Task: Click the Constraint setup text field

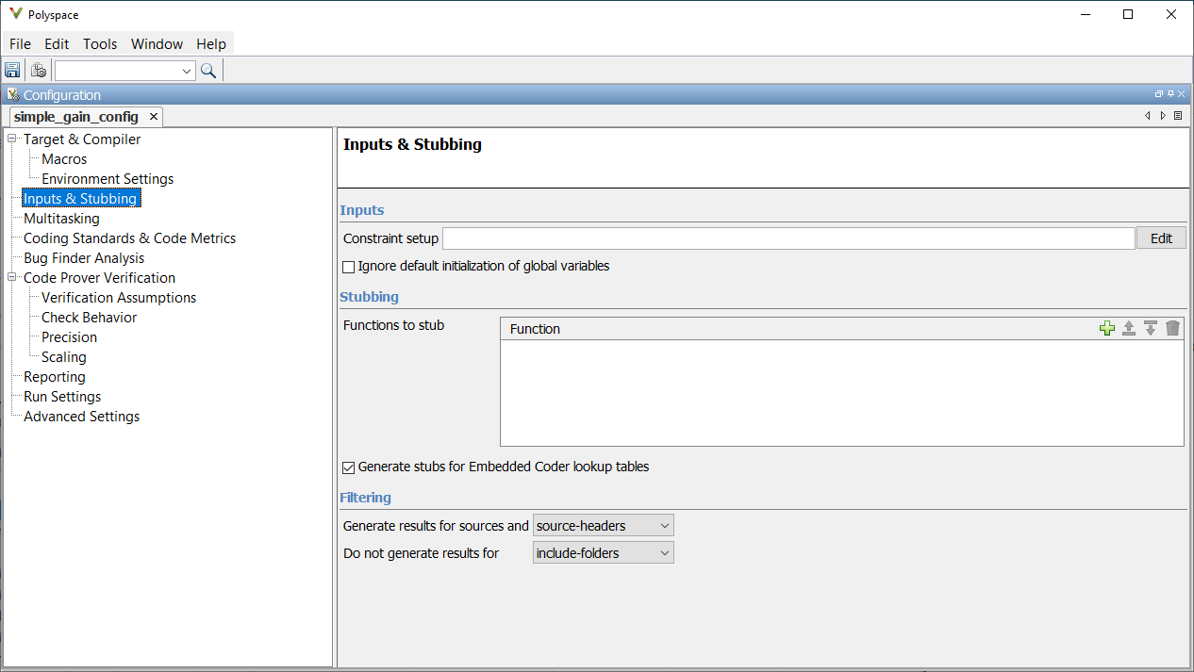Action: click(x=788, y=238)
